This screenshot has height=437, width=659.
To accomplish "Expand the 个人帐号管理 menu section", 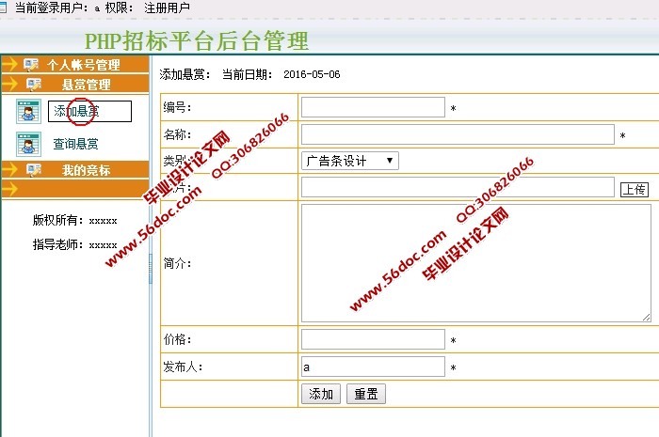I will point(84,65).
